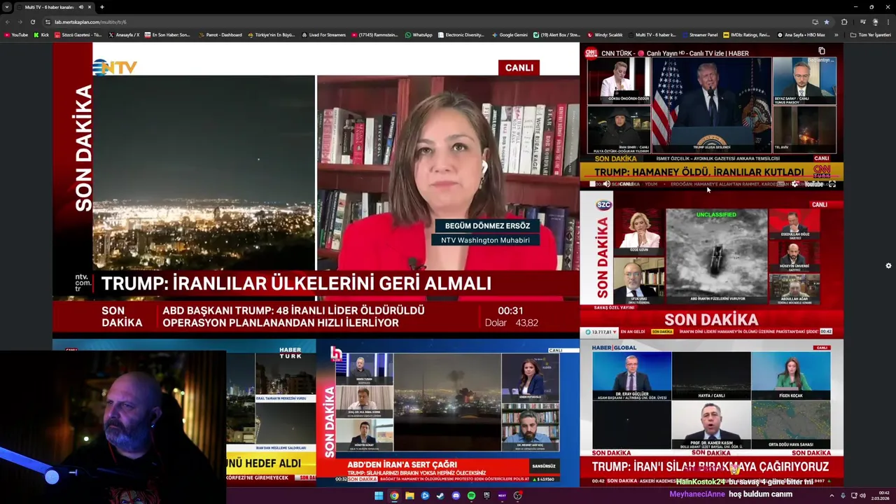The image size is (896, 504).
Task: Open Discord from the taskbar
Action: click(456, 496)
